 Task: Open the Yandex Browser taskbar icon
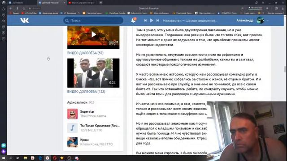pyautogui.click(x=48, y=158)
